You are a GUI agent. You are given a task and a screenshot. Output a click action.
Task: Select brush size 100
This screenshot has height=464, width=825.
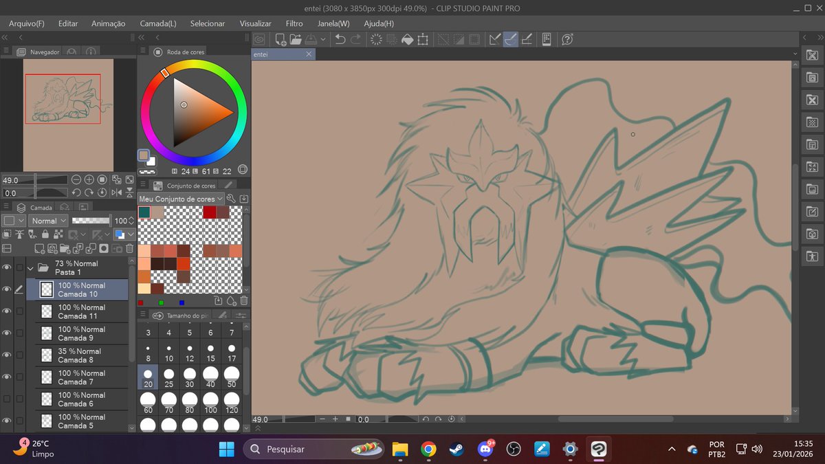point(210,403)
